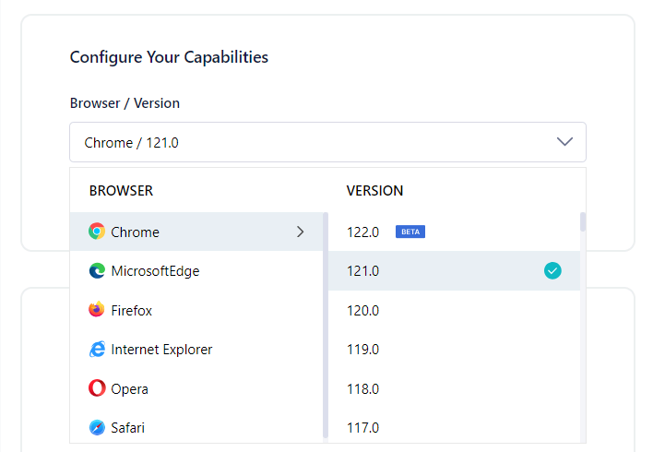Click the Chrome browser logo icon
The height and width of the screenshot is (452, 665).
97,232
